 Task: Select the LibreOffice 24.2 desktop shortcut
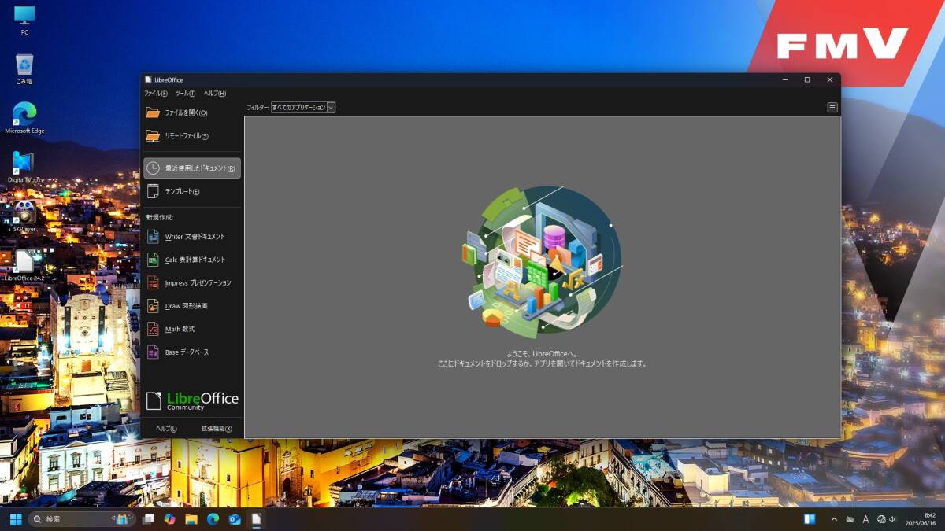coord(24,266)
